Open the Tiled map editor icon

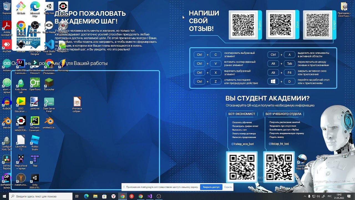click(x=35, y=161)
